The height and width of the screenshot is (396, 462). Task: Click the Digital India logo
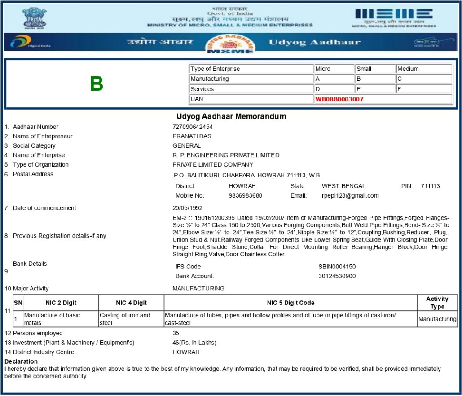[x=28, y=42]
